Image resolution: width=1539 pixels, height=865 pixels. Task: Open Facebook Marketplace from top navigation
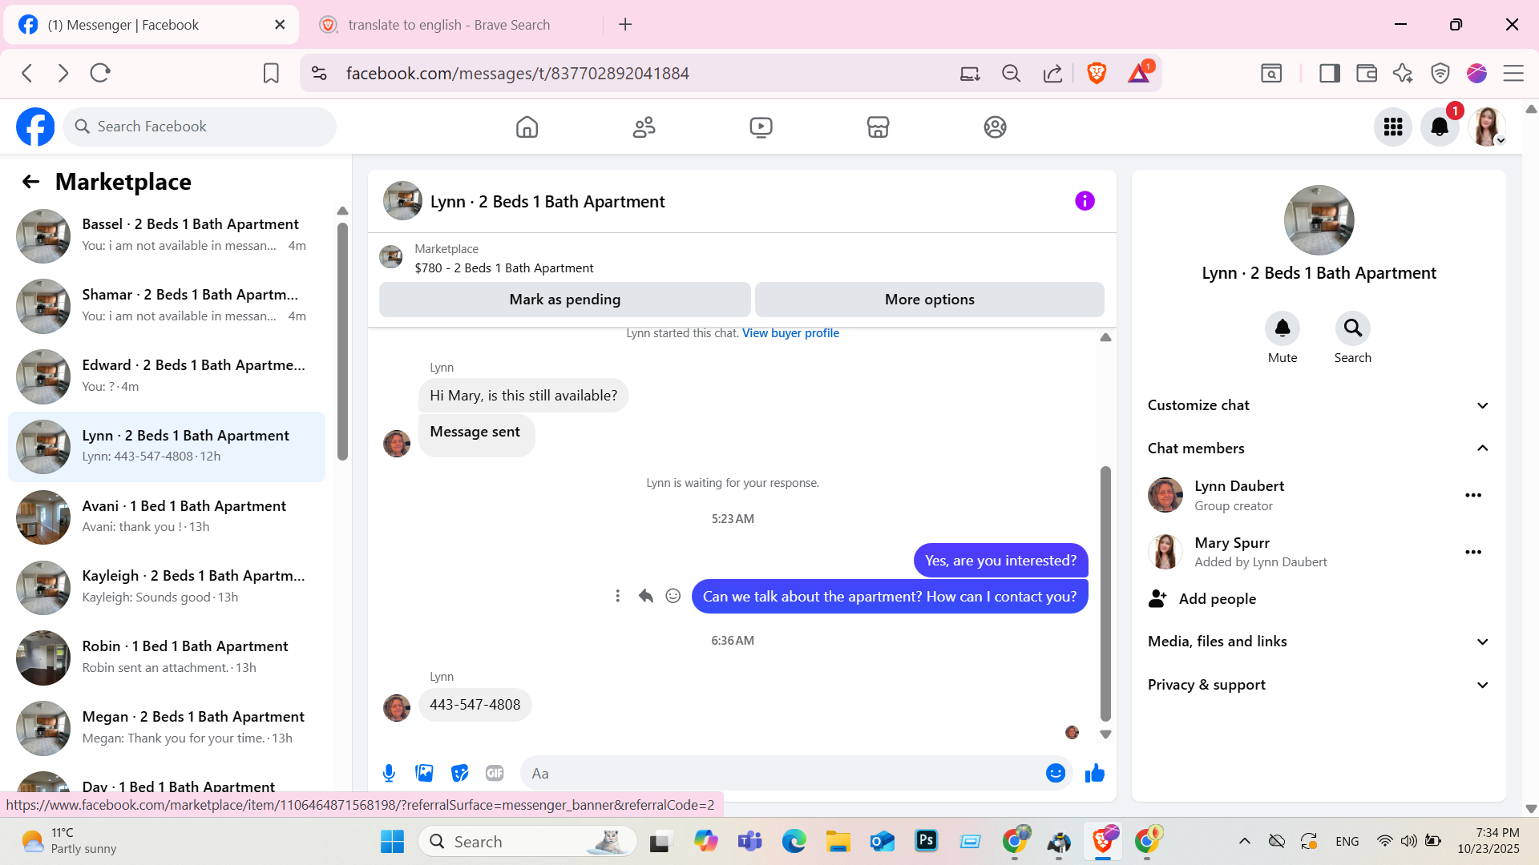click(x=878, y=127)
